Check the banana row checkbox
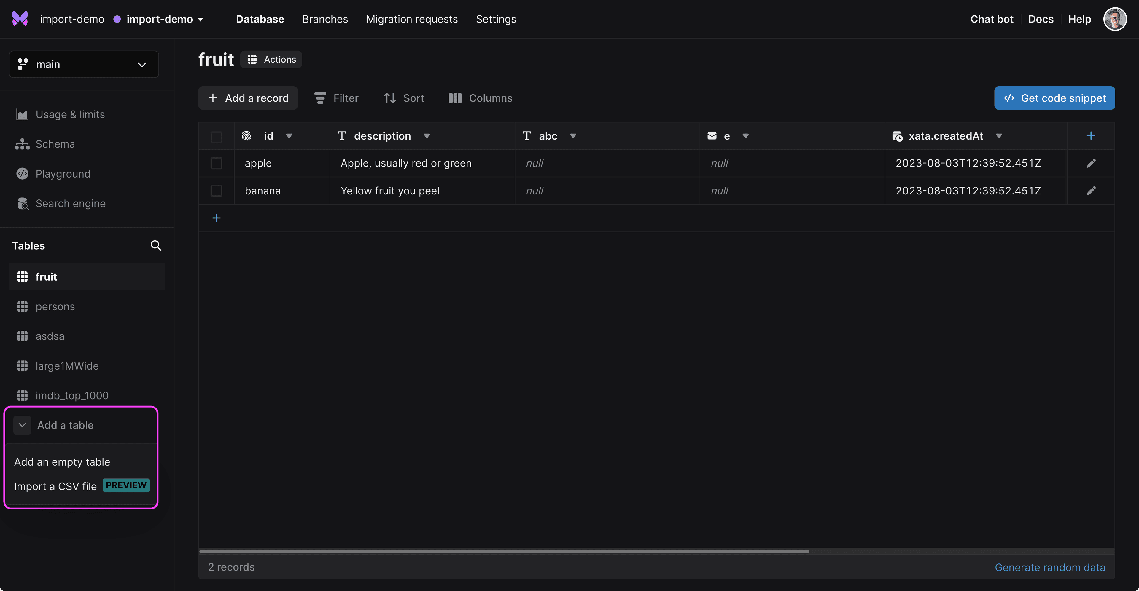 (x=217, y=191)
